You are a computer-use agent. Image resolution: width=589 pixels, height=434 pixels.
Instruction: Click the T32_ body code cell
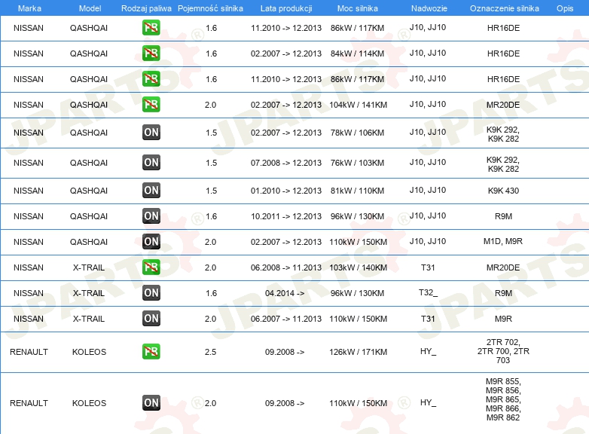tap(428, 292)
